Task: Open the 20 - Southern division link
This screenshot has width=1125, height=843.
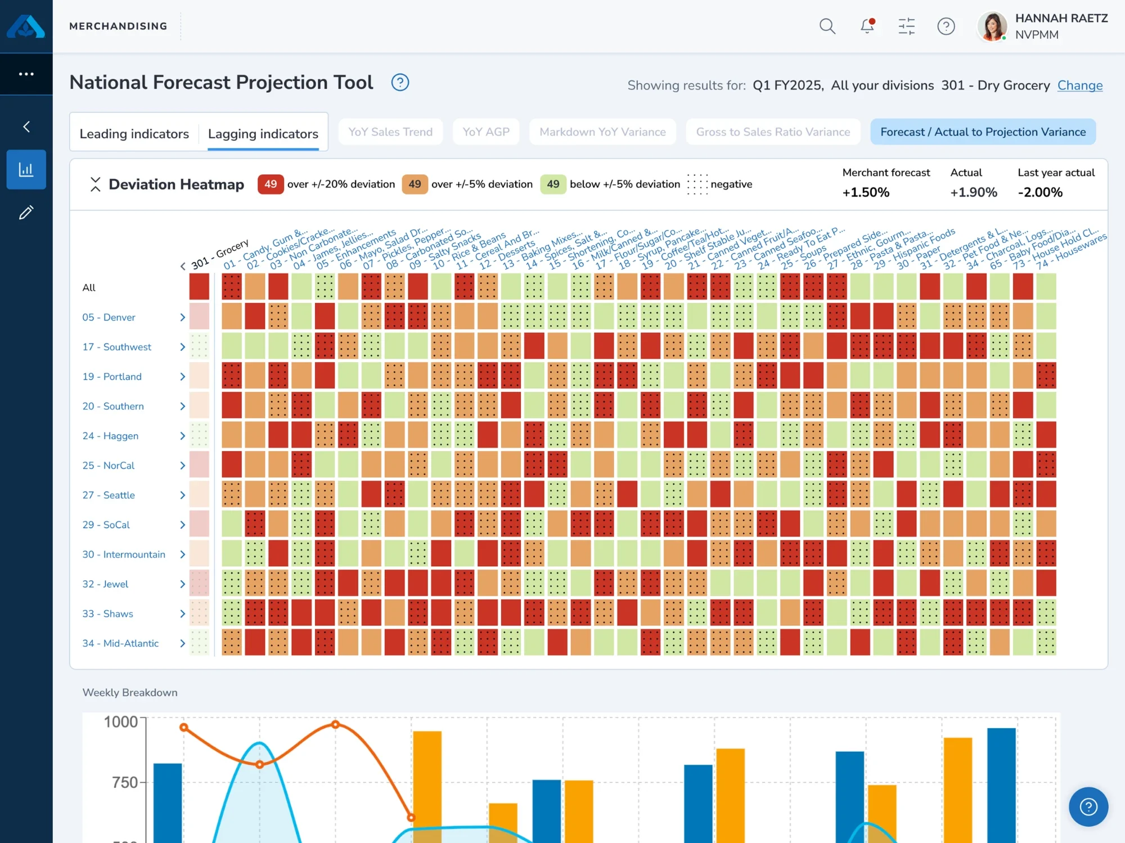Action: click(113, 406)
